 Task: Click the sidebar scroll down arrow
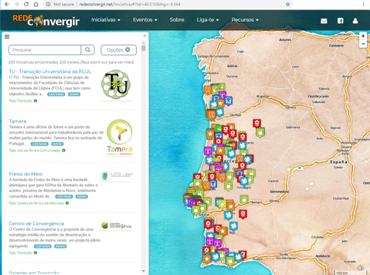tap(143, 271)
